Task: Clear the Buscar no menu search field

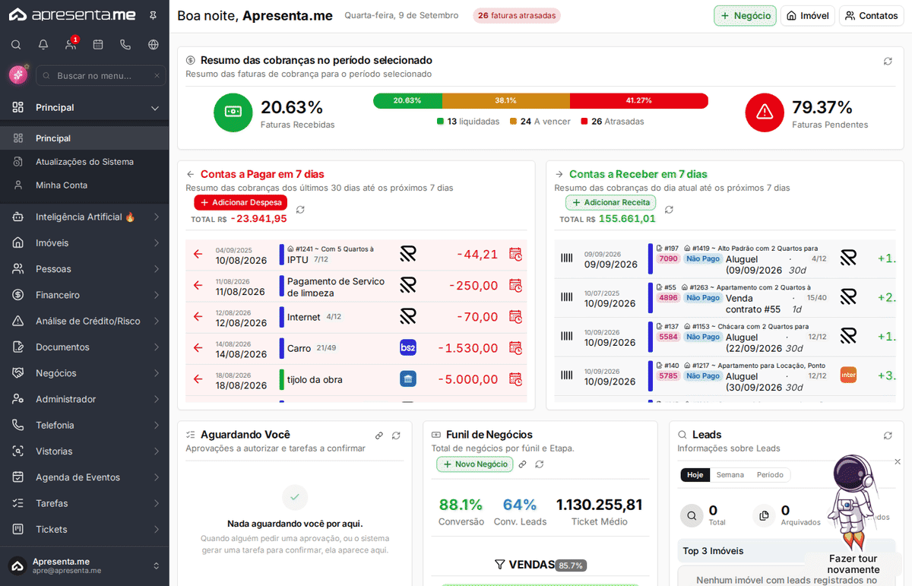Action: point(157,76)
